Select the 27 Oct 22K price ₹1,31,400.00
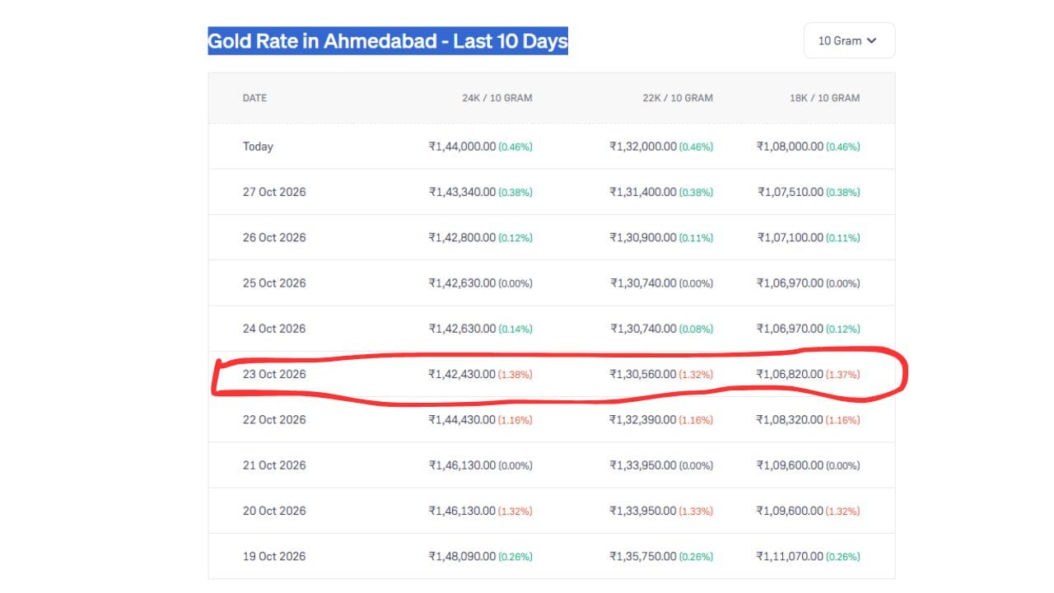1054x593 pixels. [643, 192]
